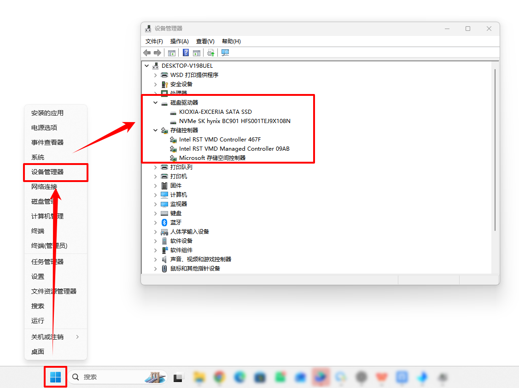Open the 操作(A) menu

(x=180, y=41)
